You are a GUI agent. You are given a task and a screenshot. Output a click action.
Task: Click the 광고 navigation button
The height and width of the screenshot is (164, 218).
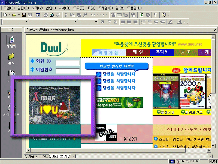(x=186, y=52)
